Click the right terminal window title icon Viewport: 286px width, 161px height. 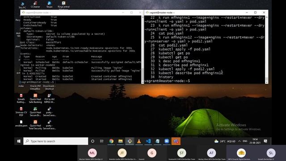(147, 13)
